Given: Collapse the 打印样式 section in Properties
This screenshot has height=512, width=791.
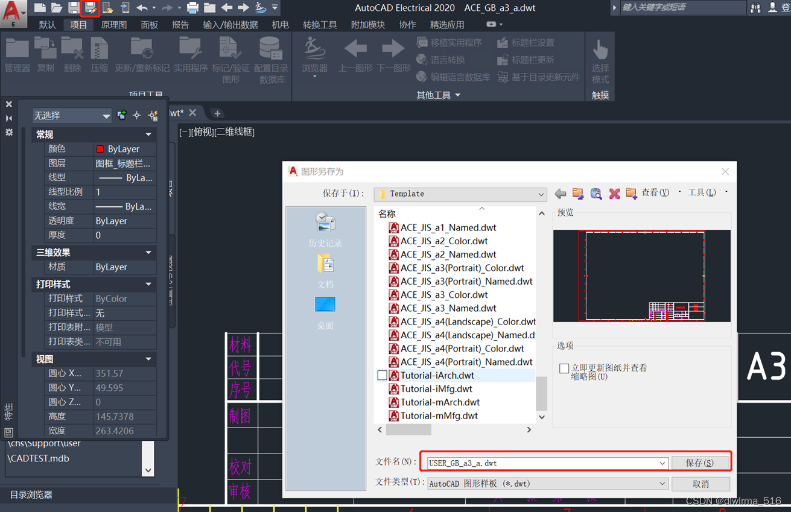Looking at the screenshot, I should (x=148, y=284).
